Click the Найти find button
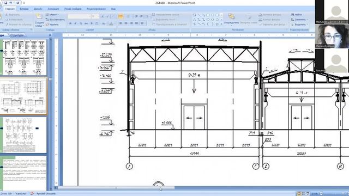This screenshot has width=349, height=196. coord(297,15)
